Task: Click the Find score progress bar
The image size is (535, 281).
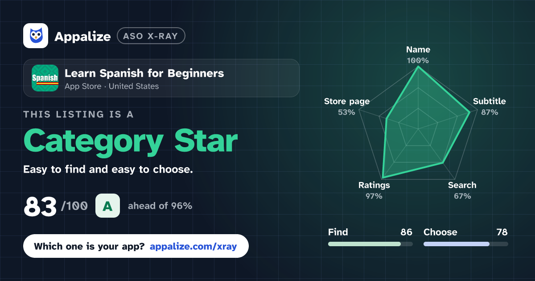Action: (x=370, y=244)
